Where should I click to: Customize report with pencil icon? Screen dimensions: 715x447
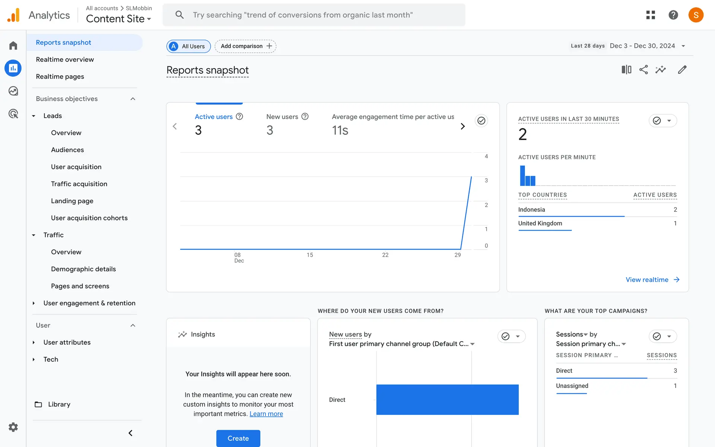[x=682, y=70]
